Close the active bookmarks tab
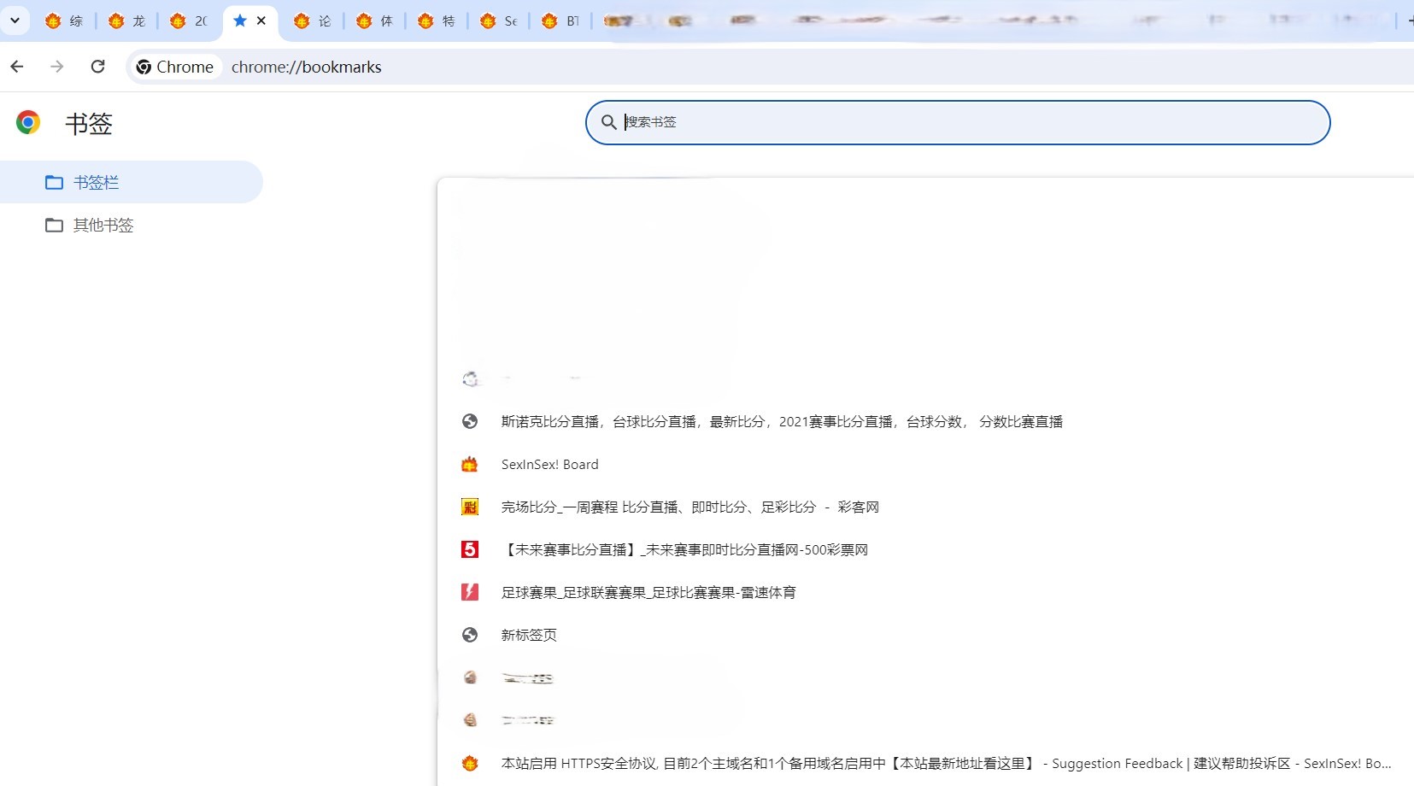The image size is (1414, 786). tap(261, 21)
